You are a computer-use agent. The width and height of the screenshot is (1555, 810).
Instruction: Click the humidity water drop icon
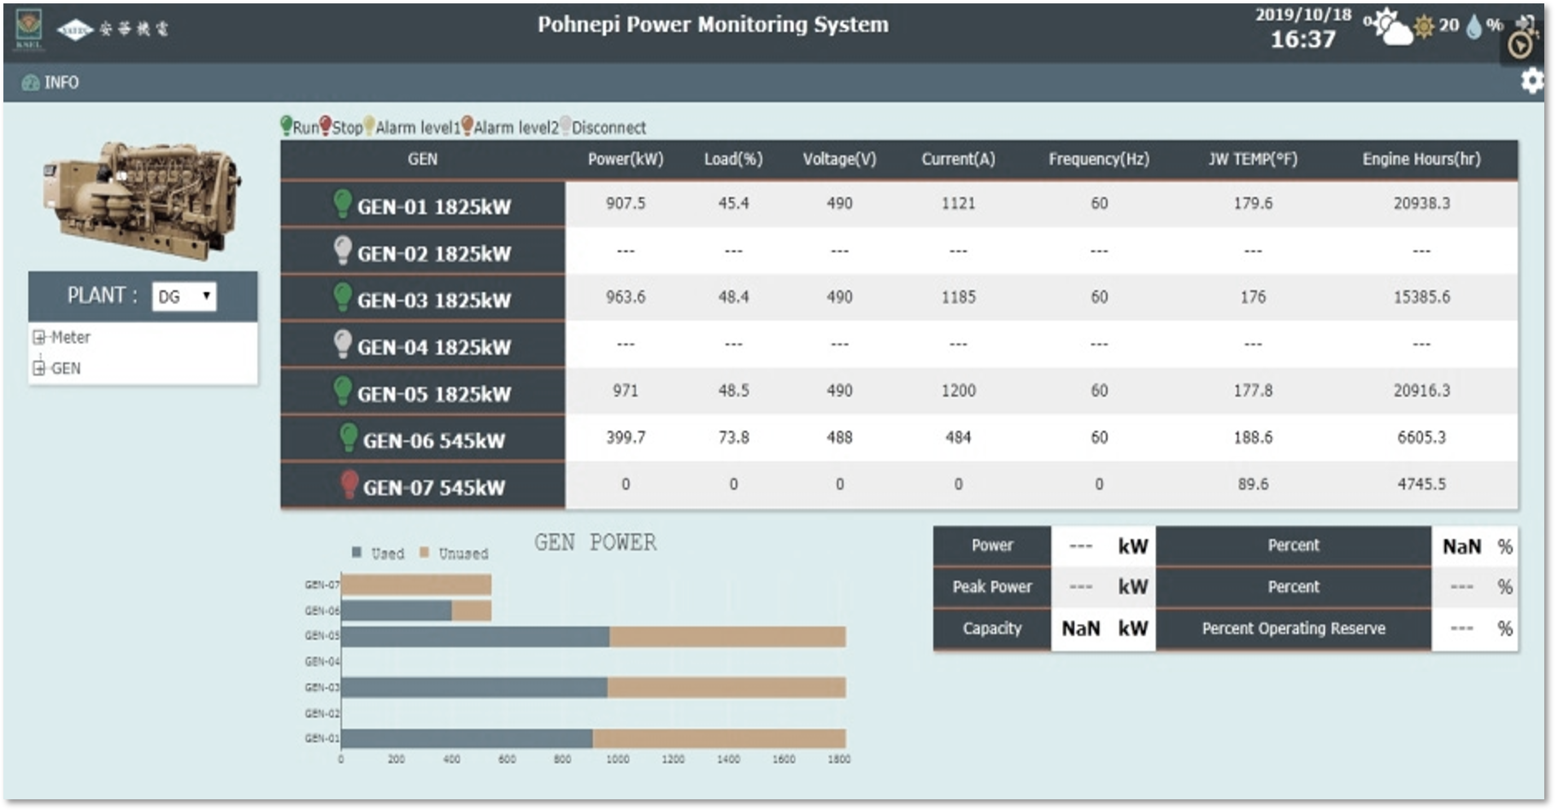coord(1474,27)
